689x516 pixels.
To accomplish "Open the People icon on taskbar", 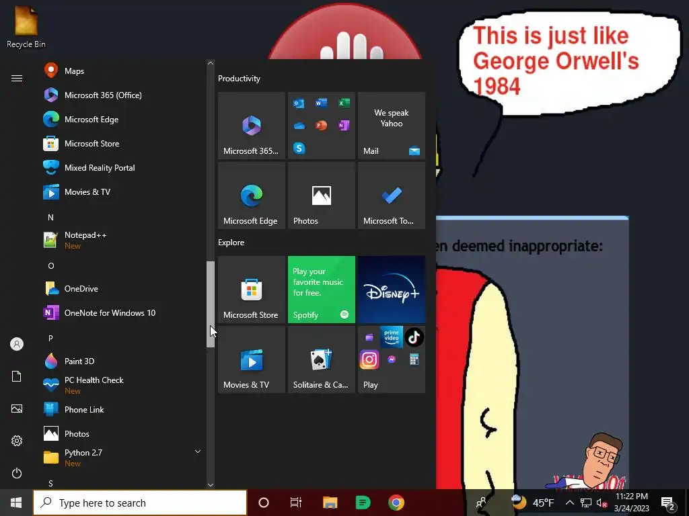I will pos(482,503).
